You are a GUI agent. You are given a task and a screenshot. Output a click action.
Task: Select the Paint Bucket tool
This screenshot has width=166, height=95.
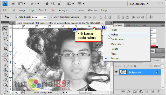pyautogui.click(x=5, y=85)
